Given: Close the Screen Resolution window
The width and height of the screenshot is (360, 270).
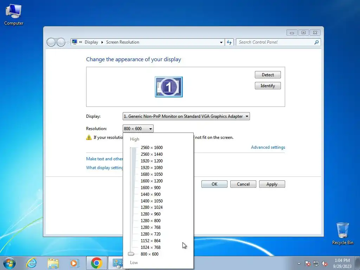Looking at the screenshot, I should pyautogui.click(x=315, y=33).
